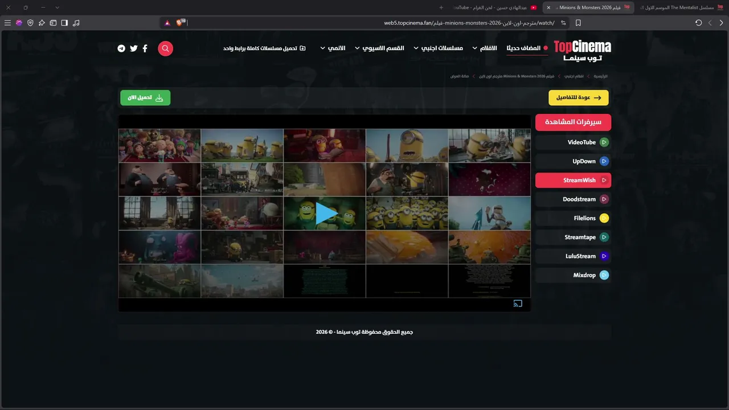Image resolution: width=729 pixels, height=410 pixels.
Task: Click the yellow عودة للتفاصيل button
Action: (579, 98)
